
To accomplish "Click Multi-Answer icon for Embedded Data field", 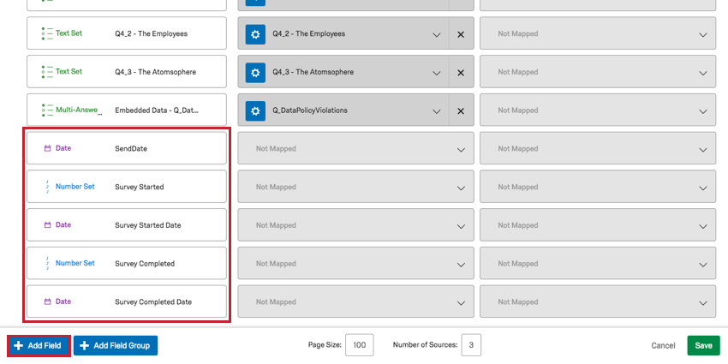I will [48, 110].
